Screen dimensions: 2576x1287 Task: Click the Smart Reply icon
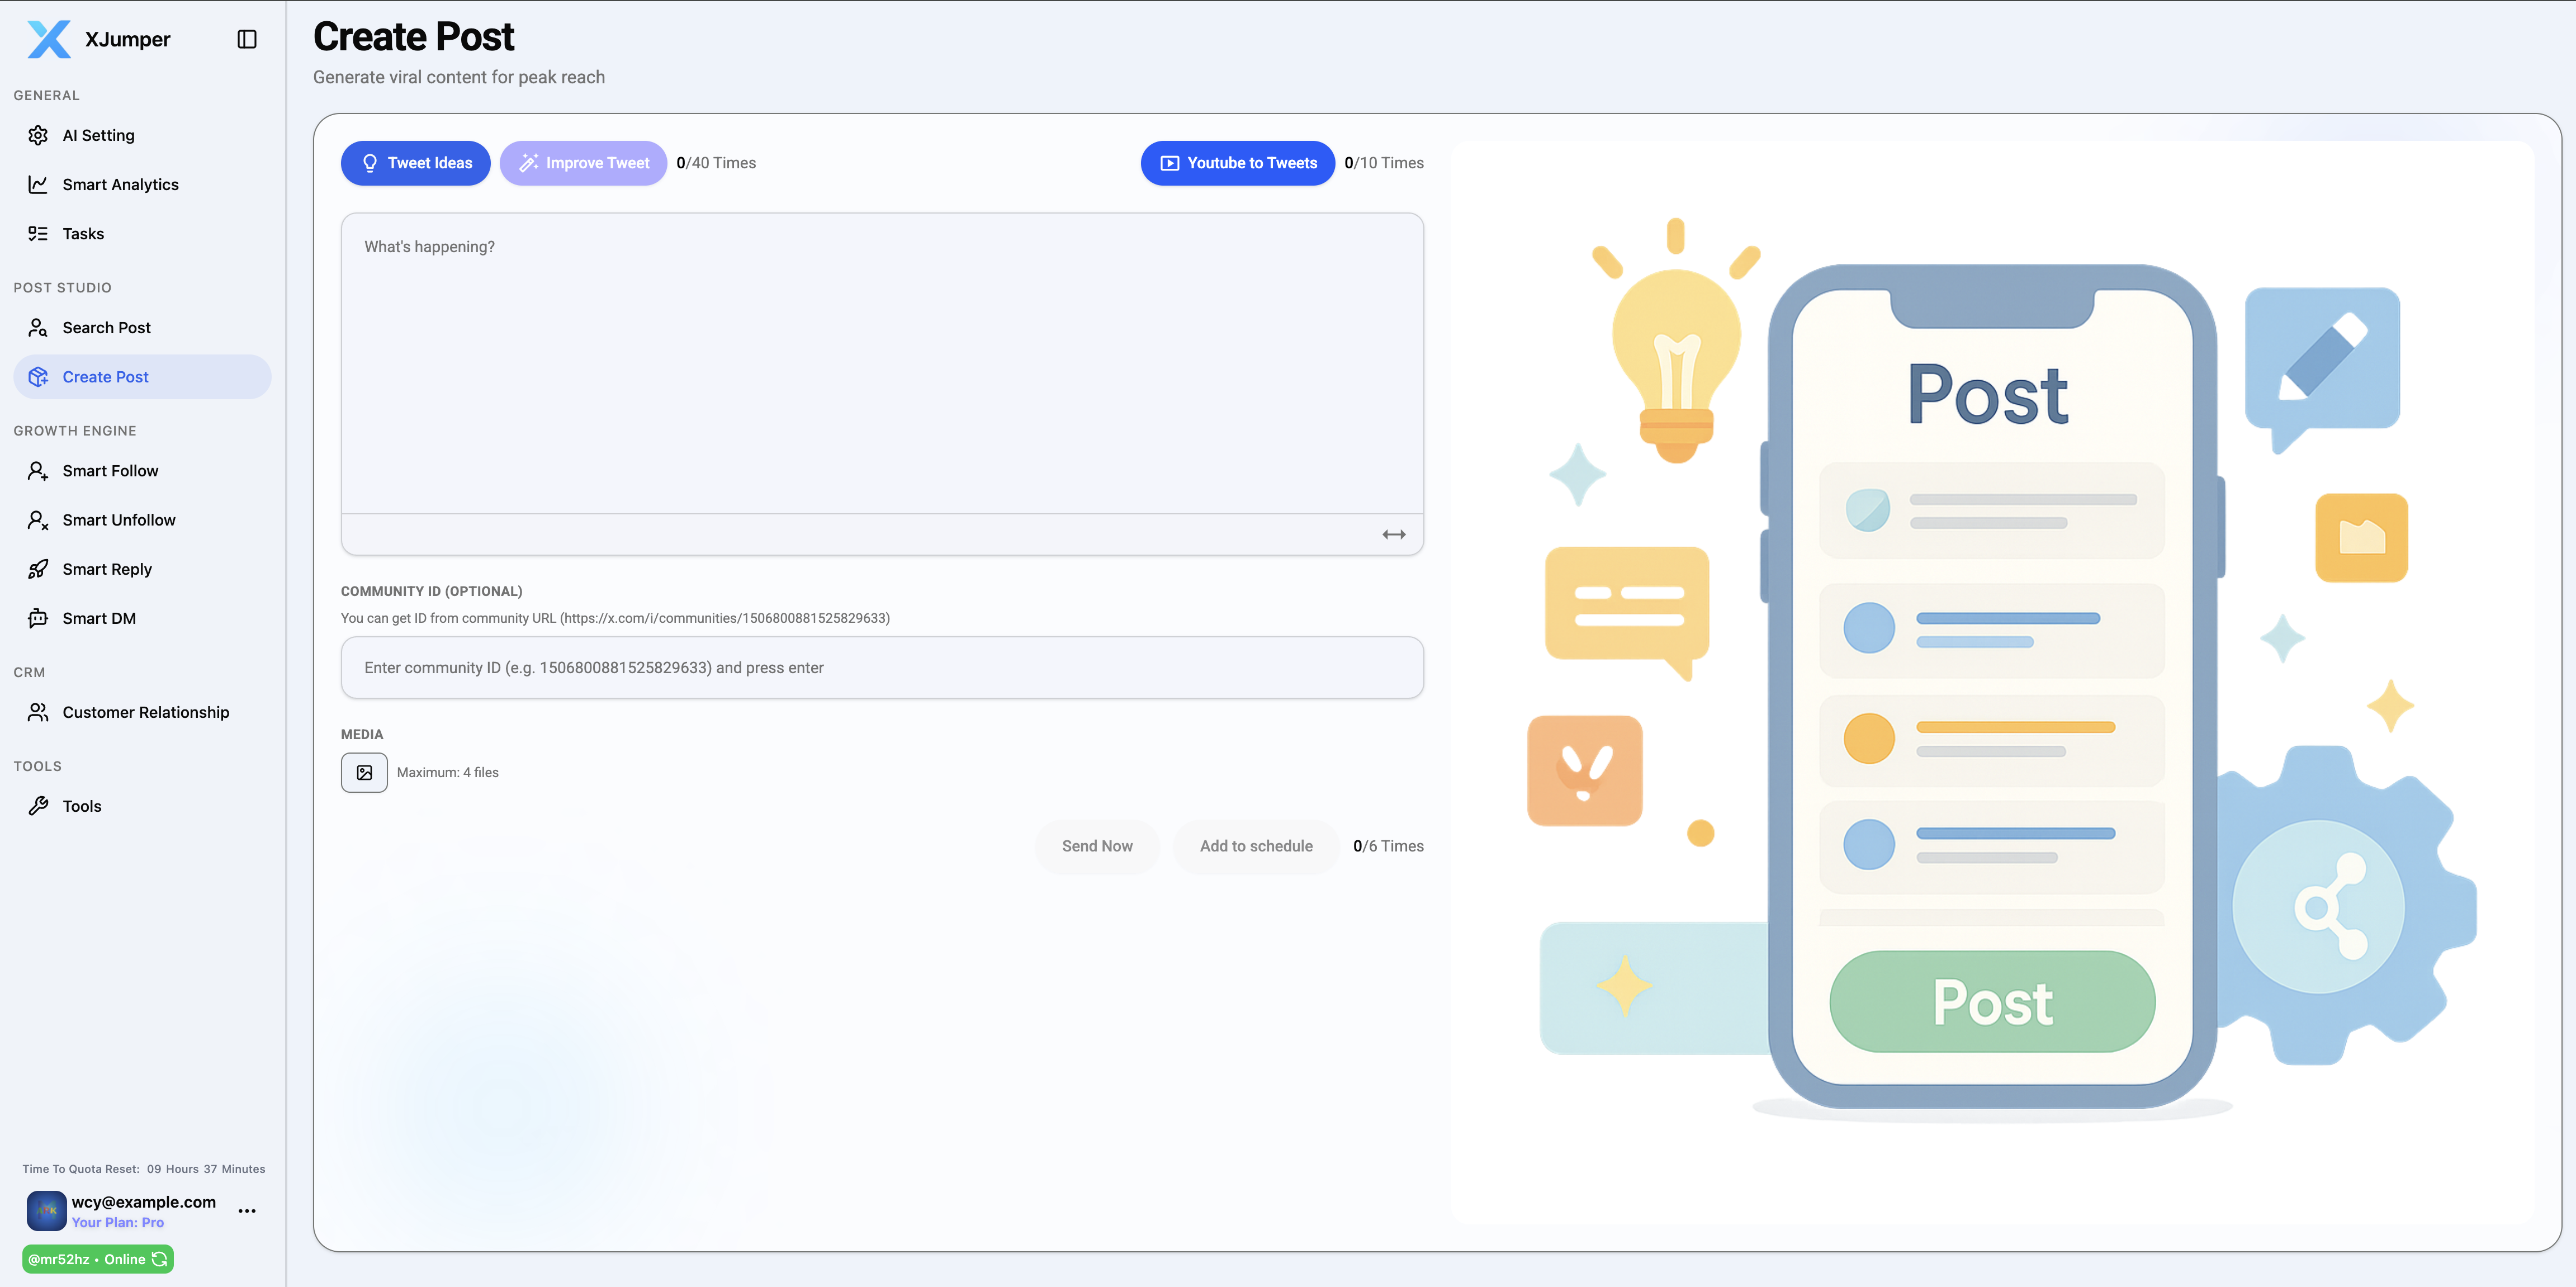click(x=38, y=568)
